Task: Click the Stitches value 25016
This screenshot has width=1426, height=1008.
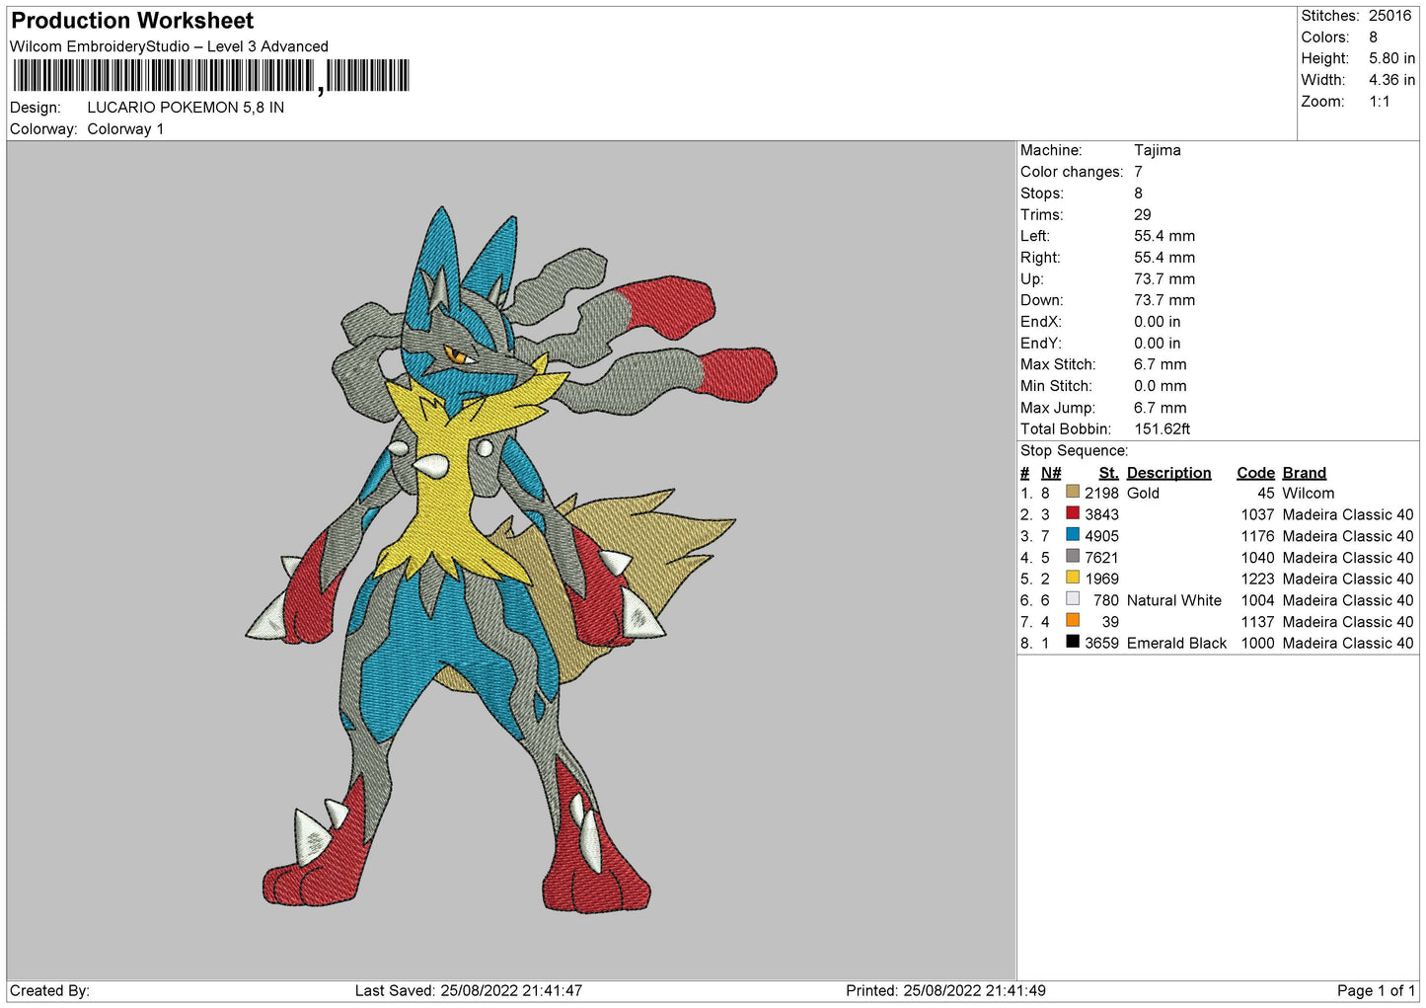Action: tap(1389, 16)
